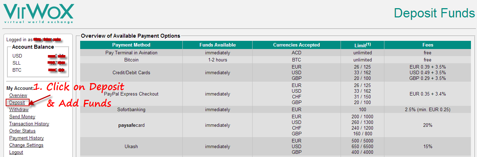Click the Funds Available column header
Screen dimensions: 477x157
[217, 45]
